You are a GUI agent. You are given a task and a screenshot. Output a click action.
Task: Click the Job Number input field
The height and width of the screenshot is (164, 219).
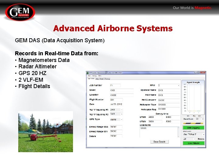coord(115,85)
